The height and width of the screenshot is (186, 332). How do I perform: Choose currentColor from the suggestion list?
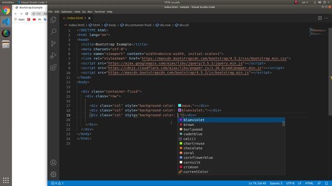(x=231, y=172)
